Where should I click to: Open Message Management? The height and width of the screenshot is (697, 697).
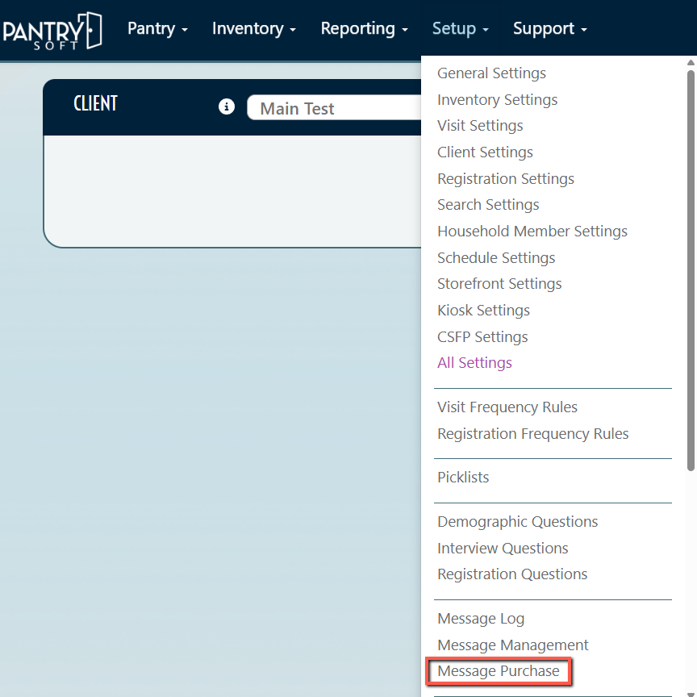pos(512,645)
